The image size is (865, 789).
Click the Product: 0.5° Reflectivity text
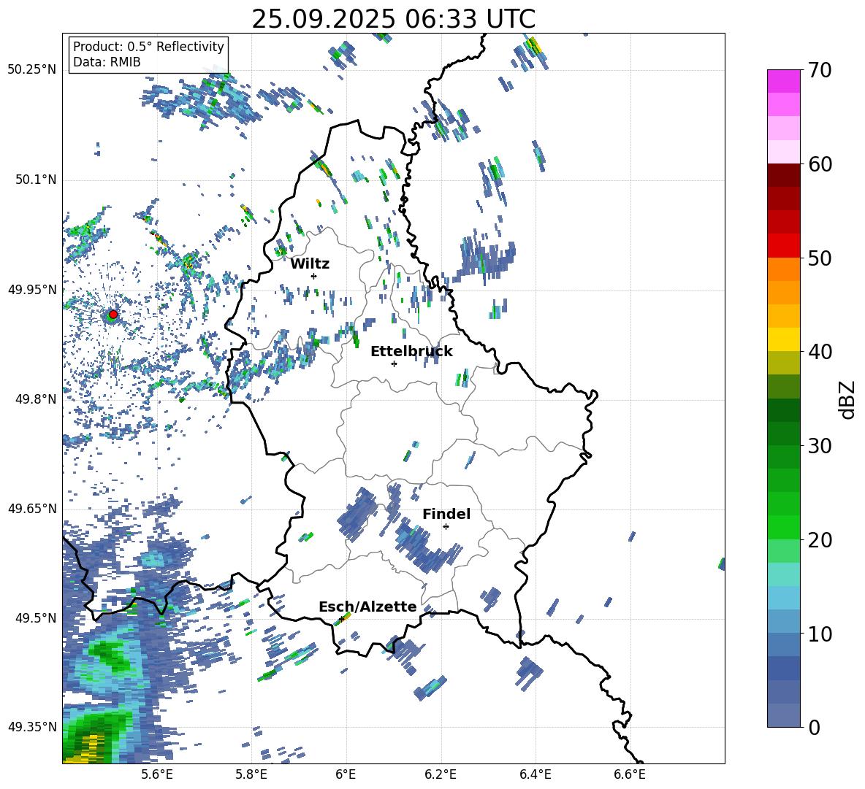tap(148, 47)
